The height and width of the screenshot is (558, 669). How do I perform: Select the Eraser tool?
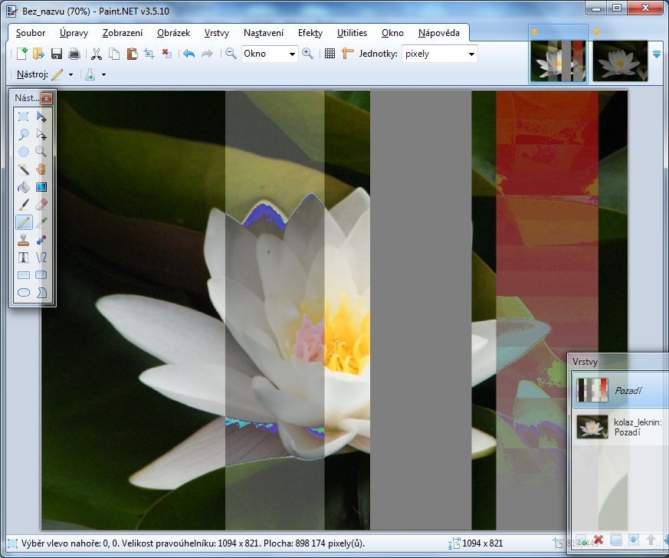(x=41, y=205)
